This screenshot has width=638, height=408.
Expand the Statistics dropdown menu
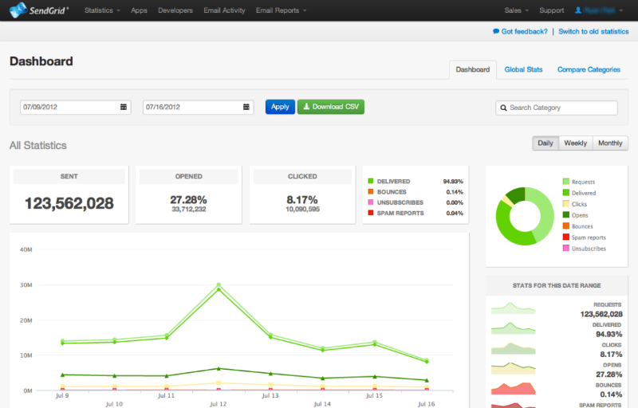click(102, 10)
